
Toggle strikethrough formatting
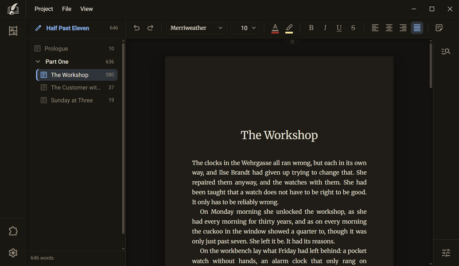click(x=353, y=28)
